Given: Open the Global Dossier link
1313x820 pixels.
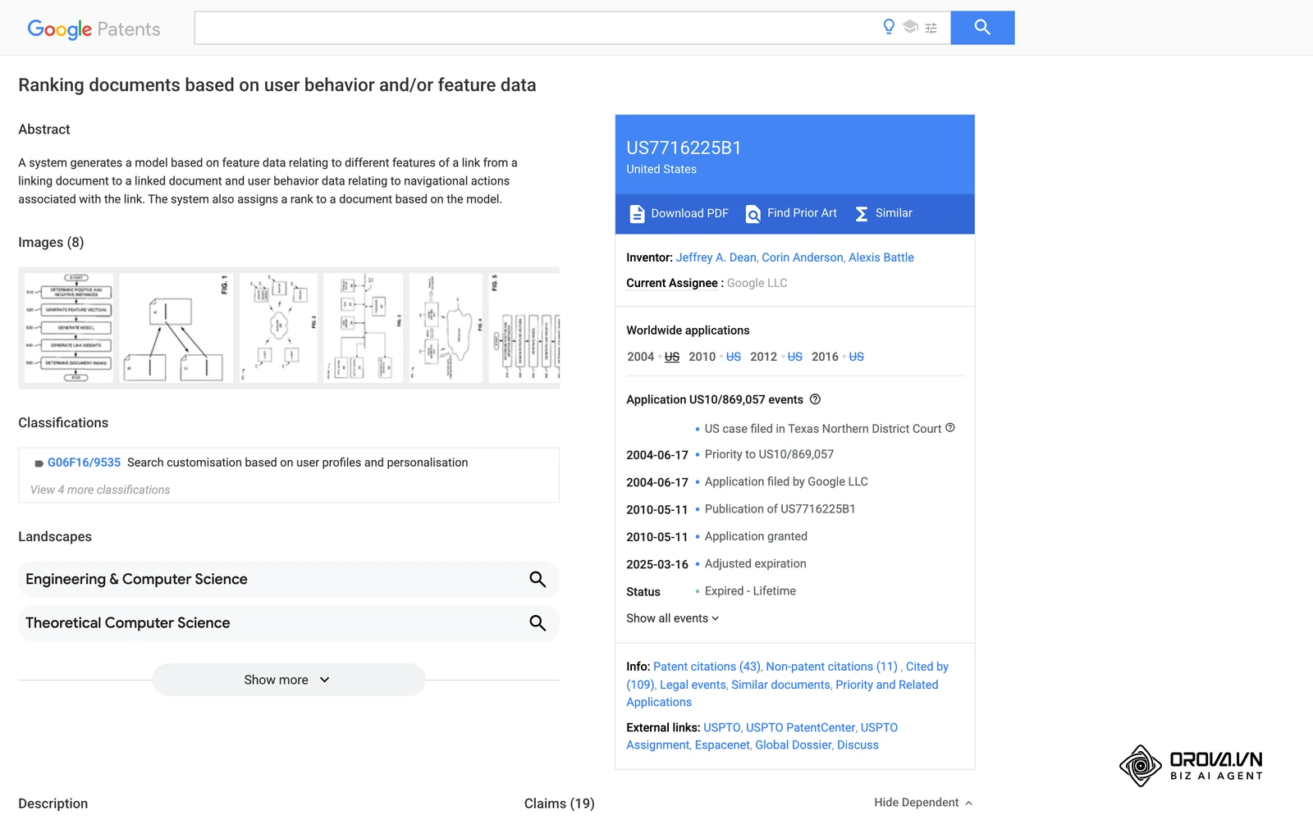Looking at the screenshot, I should pos(794,745).
